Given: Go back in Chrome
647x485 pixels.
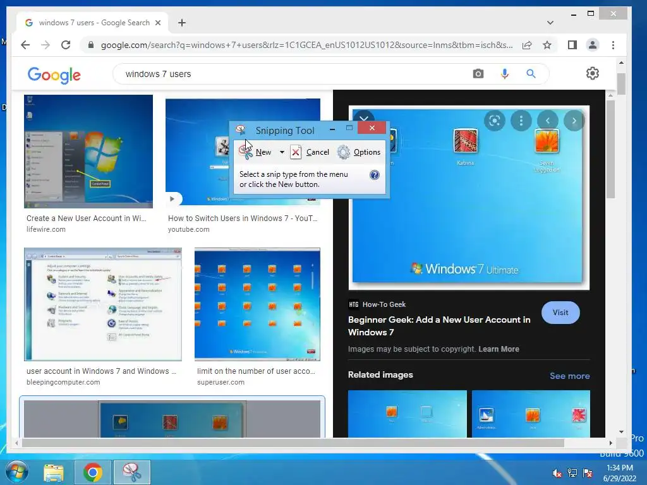Looking at the screenshot, I should click(x=25, y=45).
